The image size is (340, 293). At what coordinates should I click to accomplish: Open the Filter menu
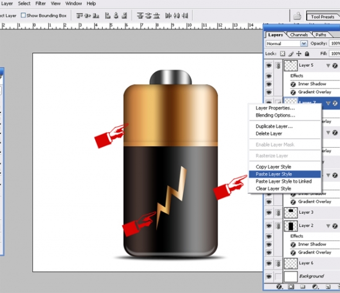pos(41,4)
